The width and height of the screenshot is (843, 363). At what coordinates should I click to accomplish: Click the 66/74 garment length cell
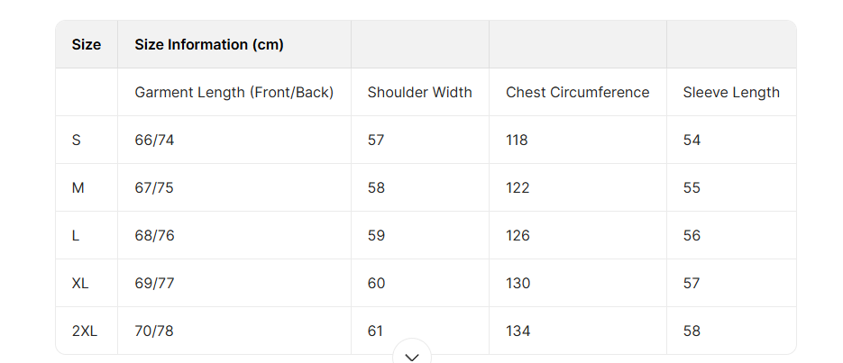click(x=154, y=140)
